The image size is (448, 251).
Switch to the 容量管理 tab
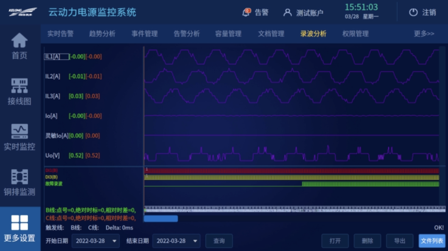pyautogui.click(x=228, y=34)
